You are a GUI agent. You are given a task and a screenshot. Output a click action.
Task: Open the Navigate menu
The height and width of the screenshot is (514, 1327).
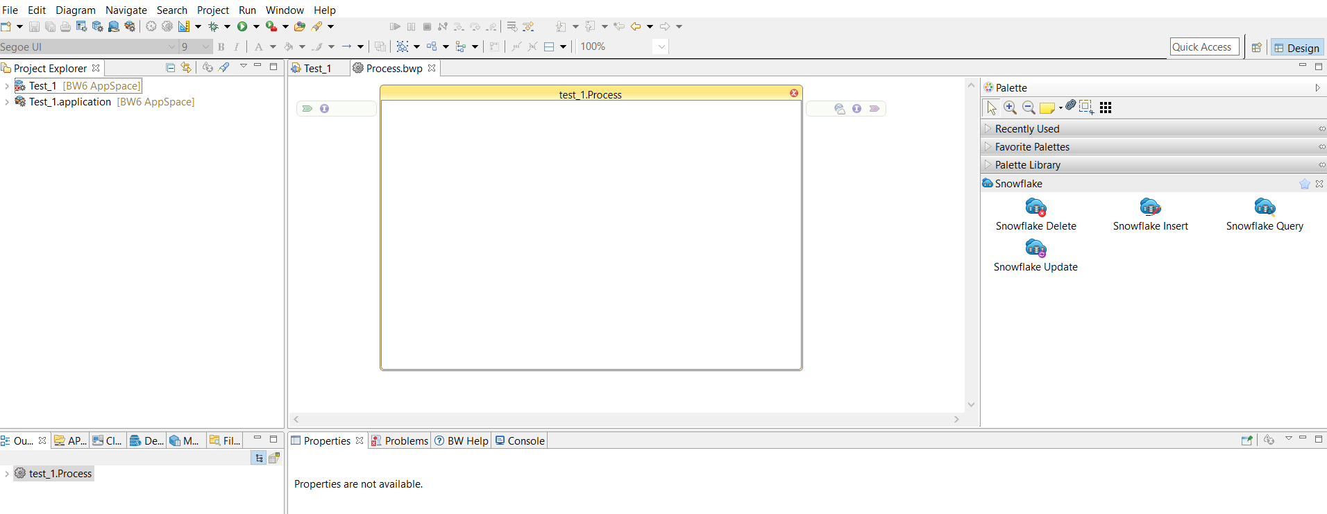126,10
